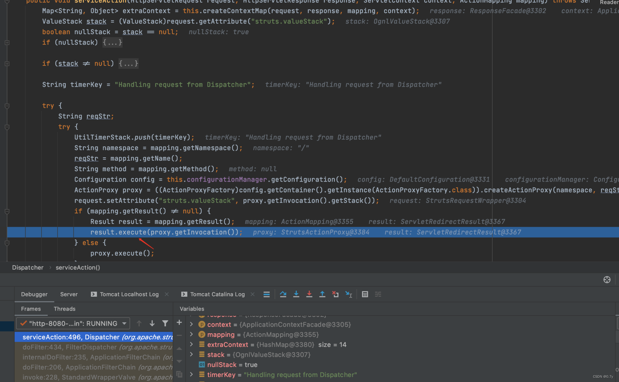
Task: Select the Run to Cursor icon
Action: (x=349, y=294)
